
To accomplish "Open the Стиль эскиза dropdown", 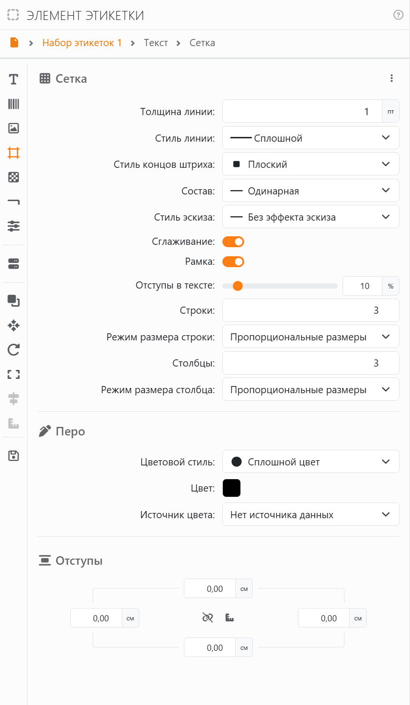I will 311,217.
